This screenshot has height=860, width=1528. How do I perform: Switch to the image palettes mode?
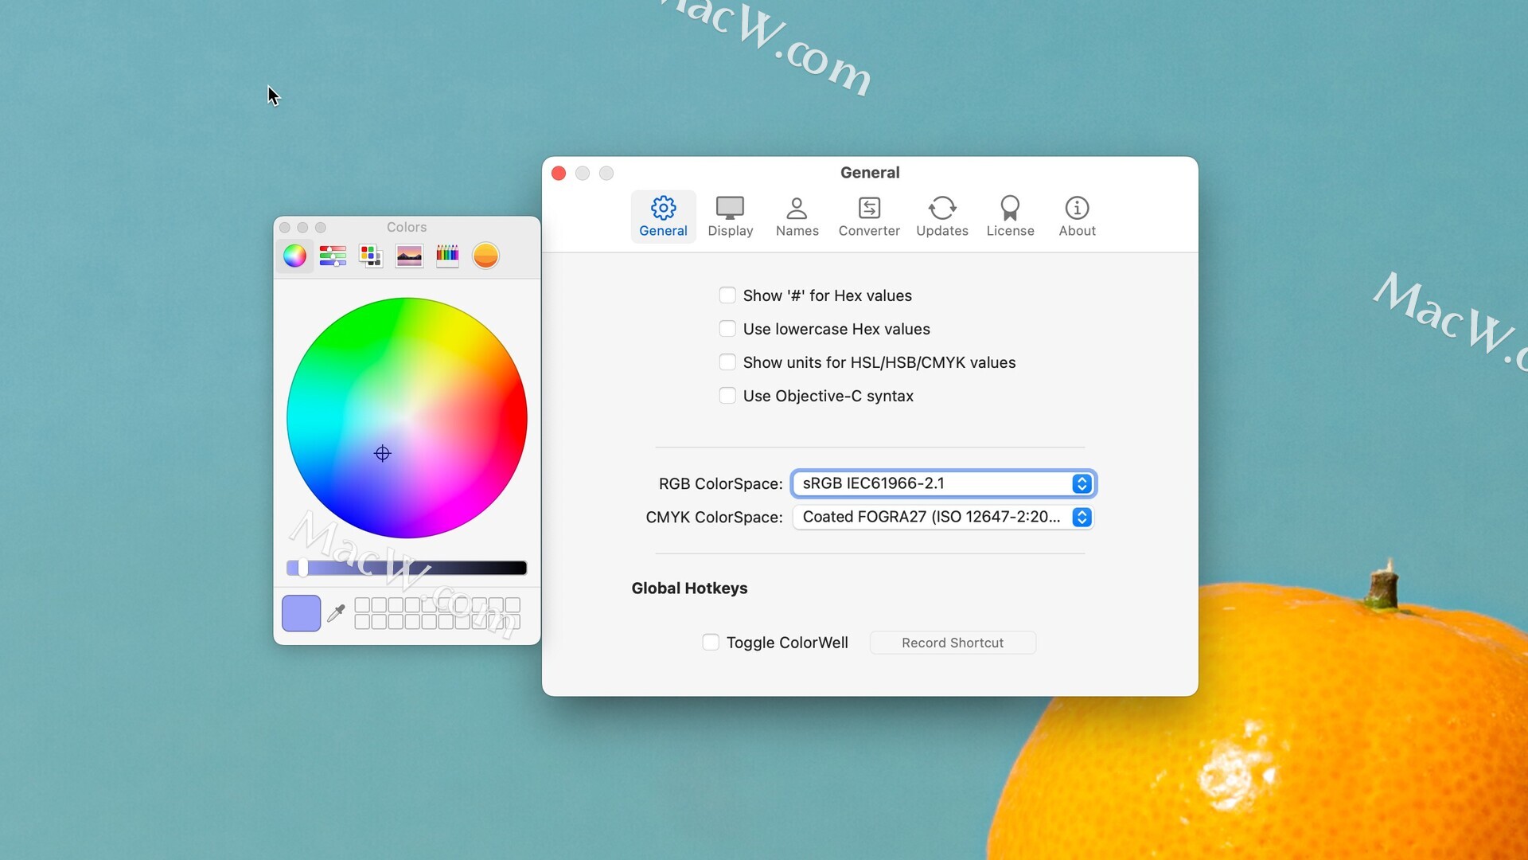coord(409,256)
